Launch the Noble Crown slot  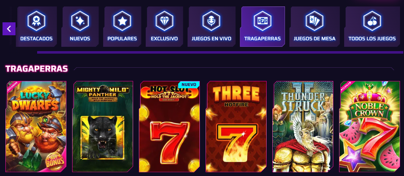click(x=369, y=126)
